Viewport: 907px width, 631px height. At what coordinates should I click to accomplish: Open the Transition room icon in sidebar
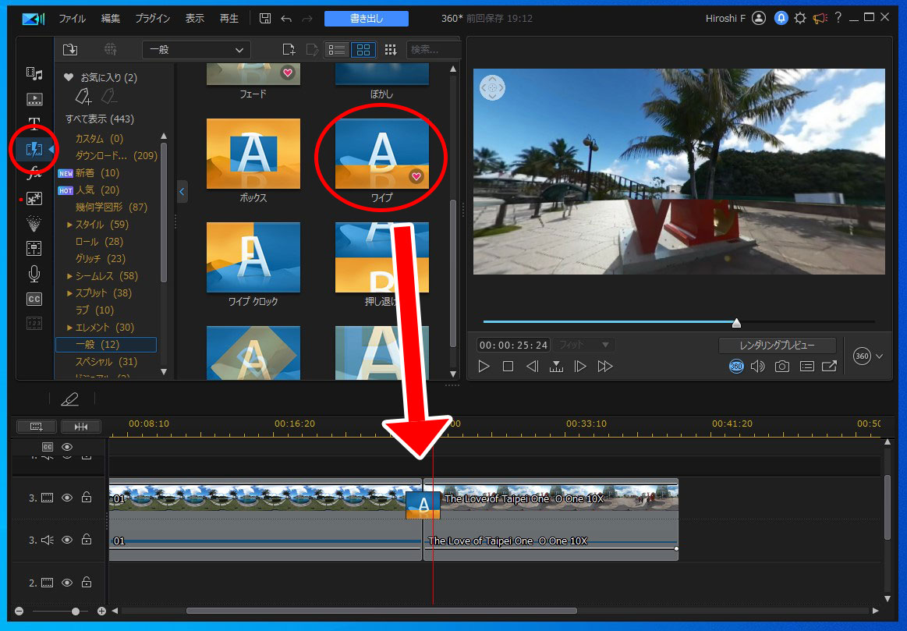(34, 149)
